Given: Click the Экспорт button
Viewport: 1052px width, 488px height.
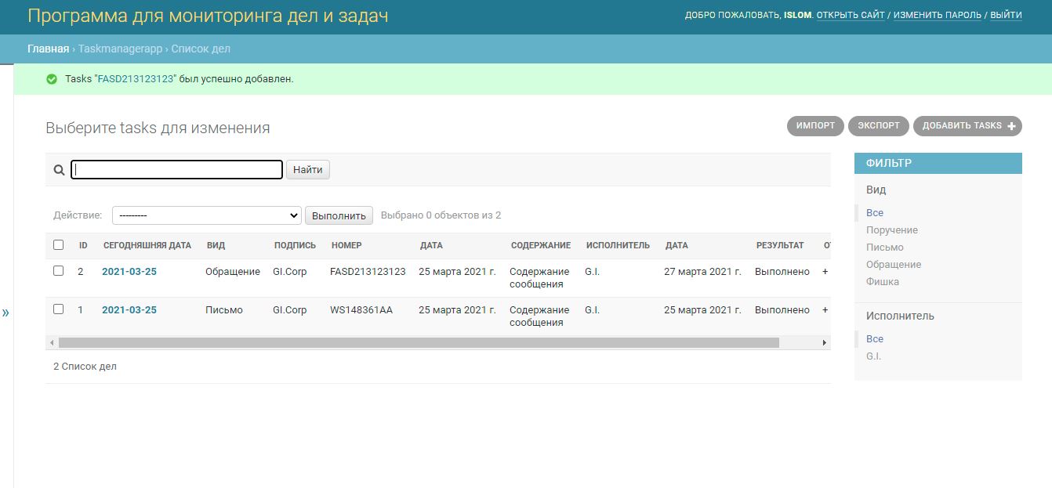Looking at the screenshot, I should [x=878, y=125].
